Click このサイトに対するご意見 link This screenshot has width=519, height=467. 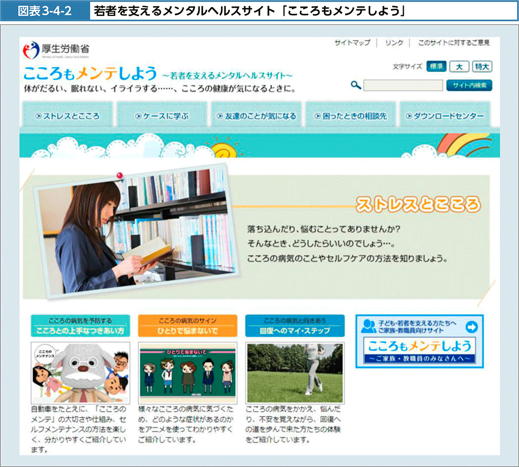click(x=453, y=43)
